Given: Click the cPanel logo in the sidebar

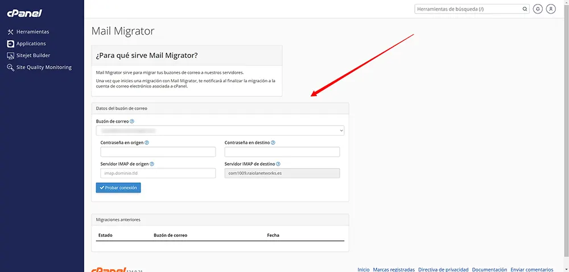Looking at the screenshot, I should (x=24, y=14).
